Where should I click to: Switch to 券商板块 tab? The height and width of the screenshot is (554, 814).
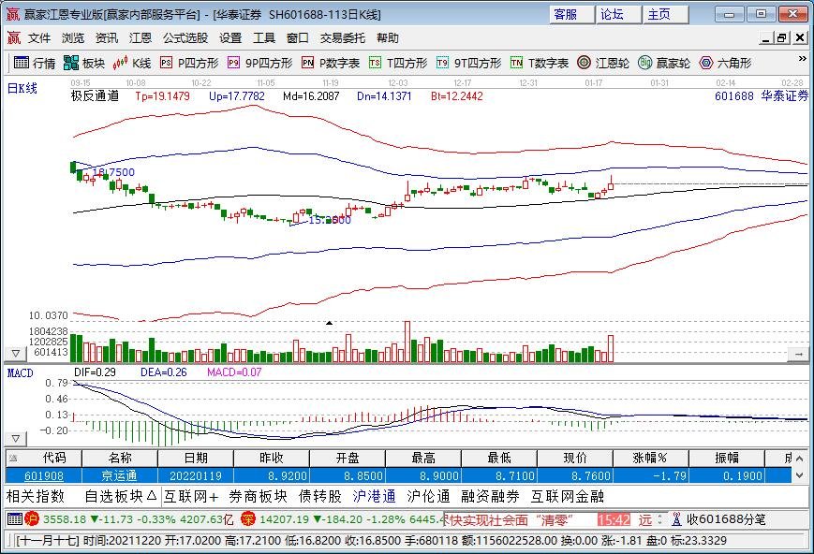pos(258,496)
